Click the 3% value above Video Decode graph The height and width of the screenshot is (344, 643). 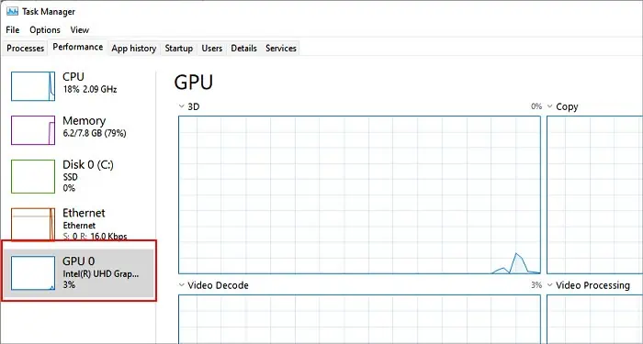536,285
